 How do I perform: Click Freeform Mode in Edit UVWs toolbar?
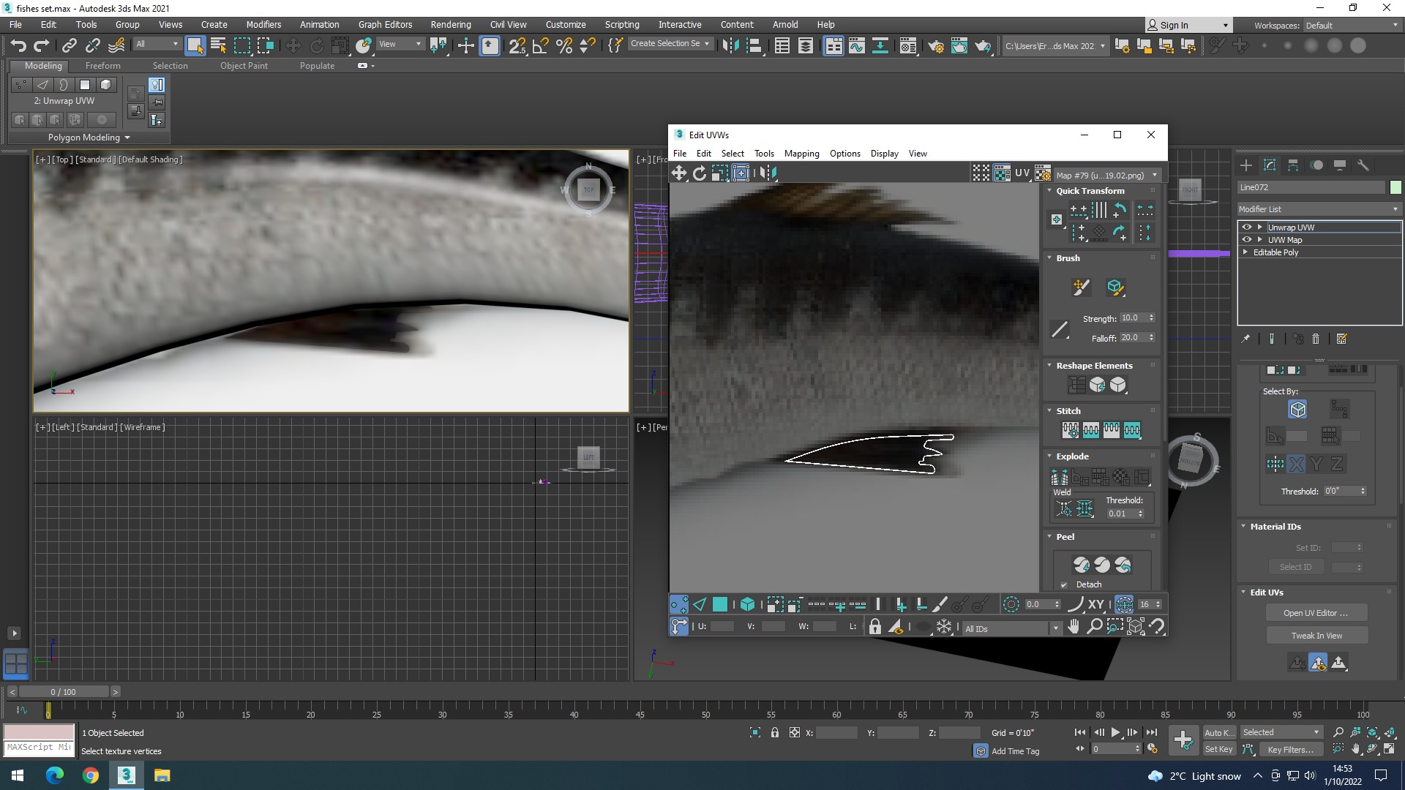741,173
